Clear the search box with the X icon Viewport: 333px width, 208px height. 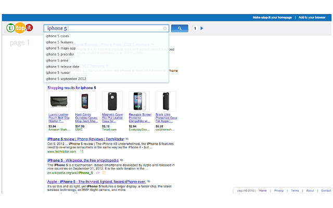click(x=165, y=29)
